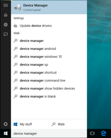The height and width of the screenshot is (138, 111).
Task: Open the hamburger menu in Cortana sidebar
Action: pos(5,5)
